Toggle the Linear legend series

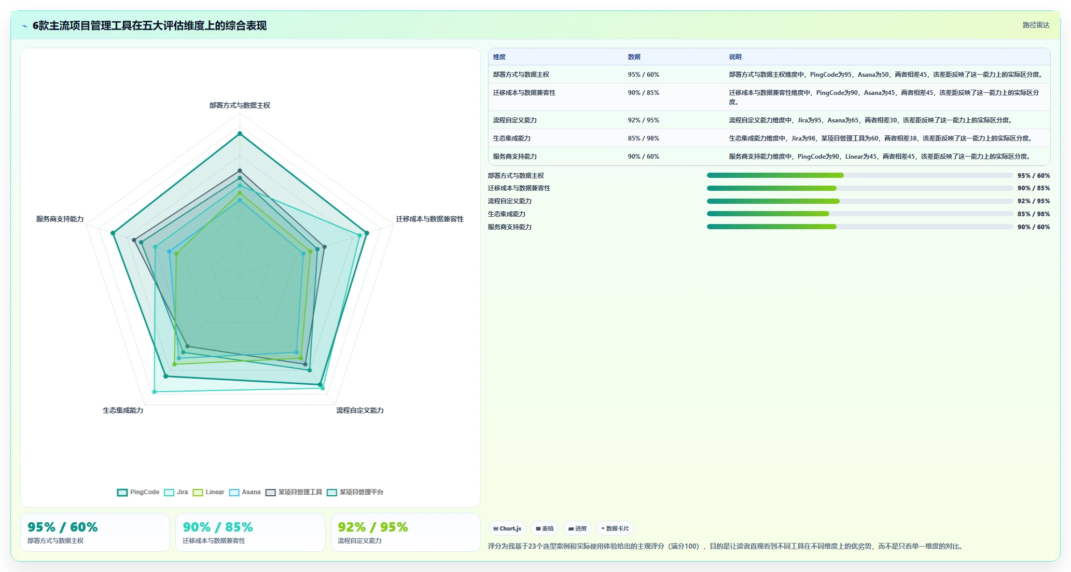(x=208, y=492)
